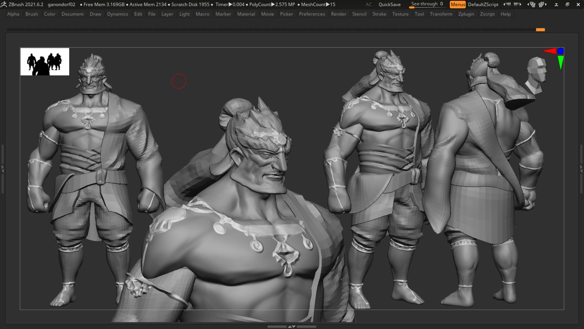Screen dimensions: 584x329
Task: Open the Tool menu
Action: click(419, 14)
